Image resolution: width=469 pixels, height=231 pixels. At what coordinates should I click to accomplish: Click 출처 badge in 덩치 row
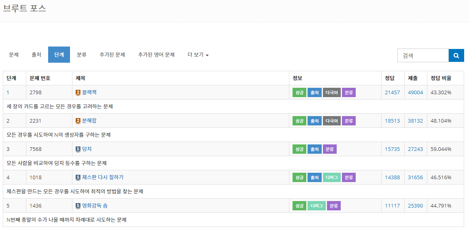[x=314, y=149]
